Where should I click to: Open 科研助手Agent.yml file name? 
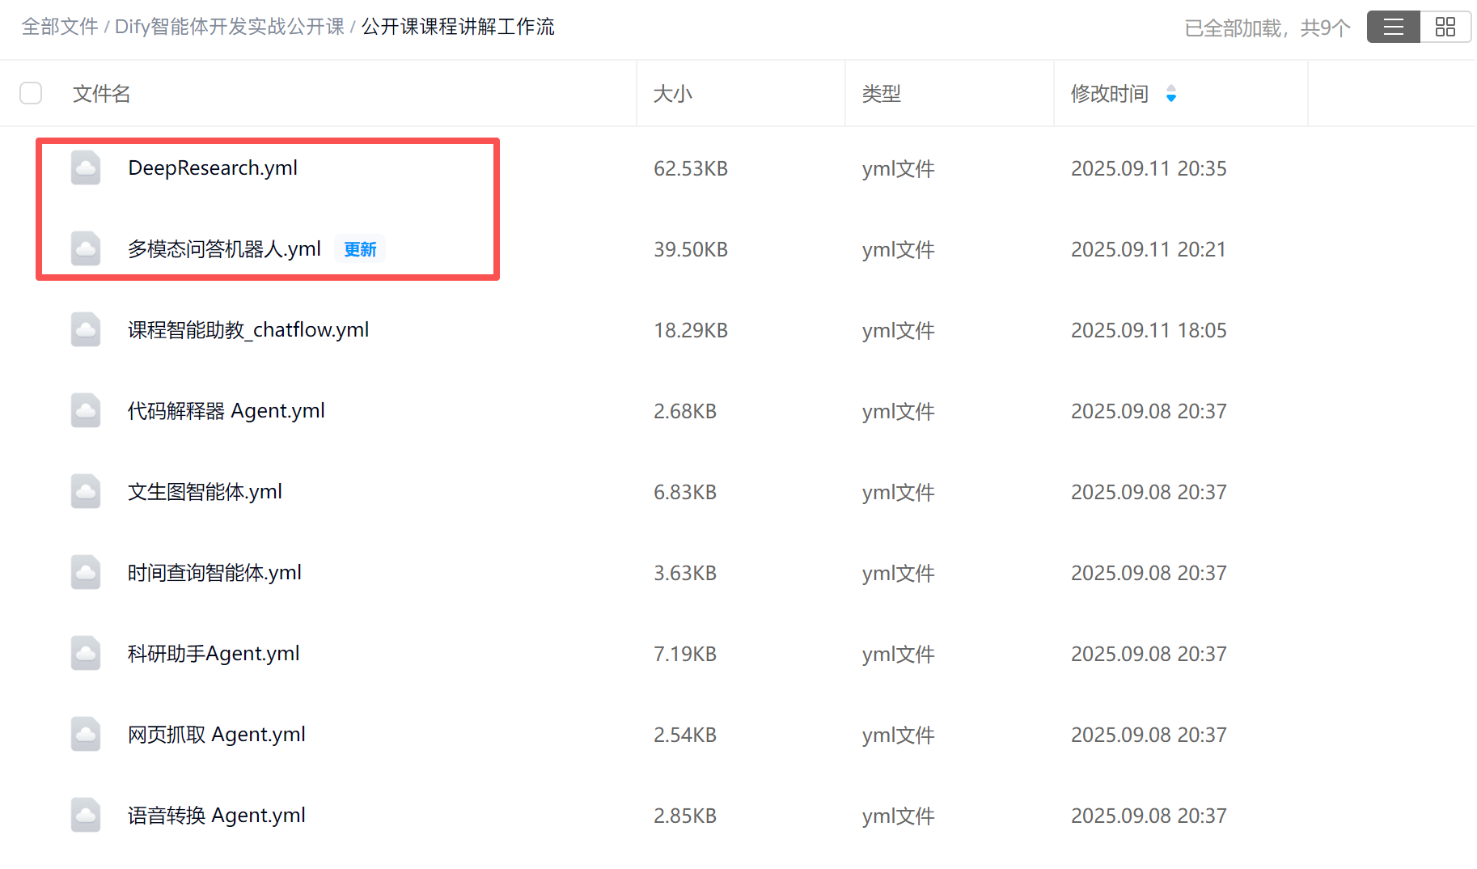(214, 653)
